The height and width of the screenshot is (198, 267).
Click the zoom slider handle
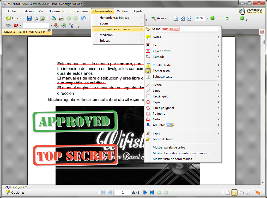227,18
